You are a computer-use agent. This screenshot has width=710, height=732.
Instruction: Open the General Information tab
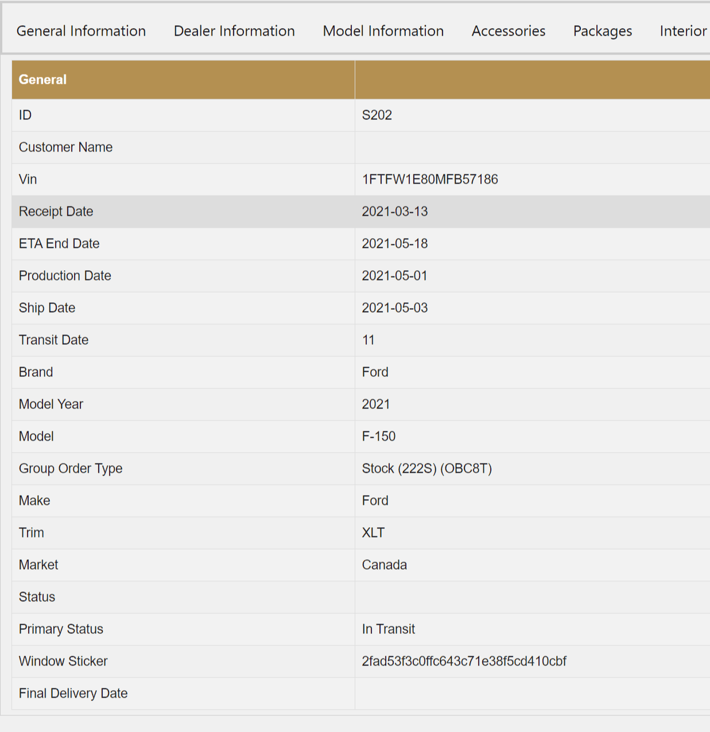click(x=81, y=31)
